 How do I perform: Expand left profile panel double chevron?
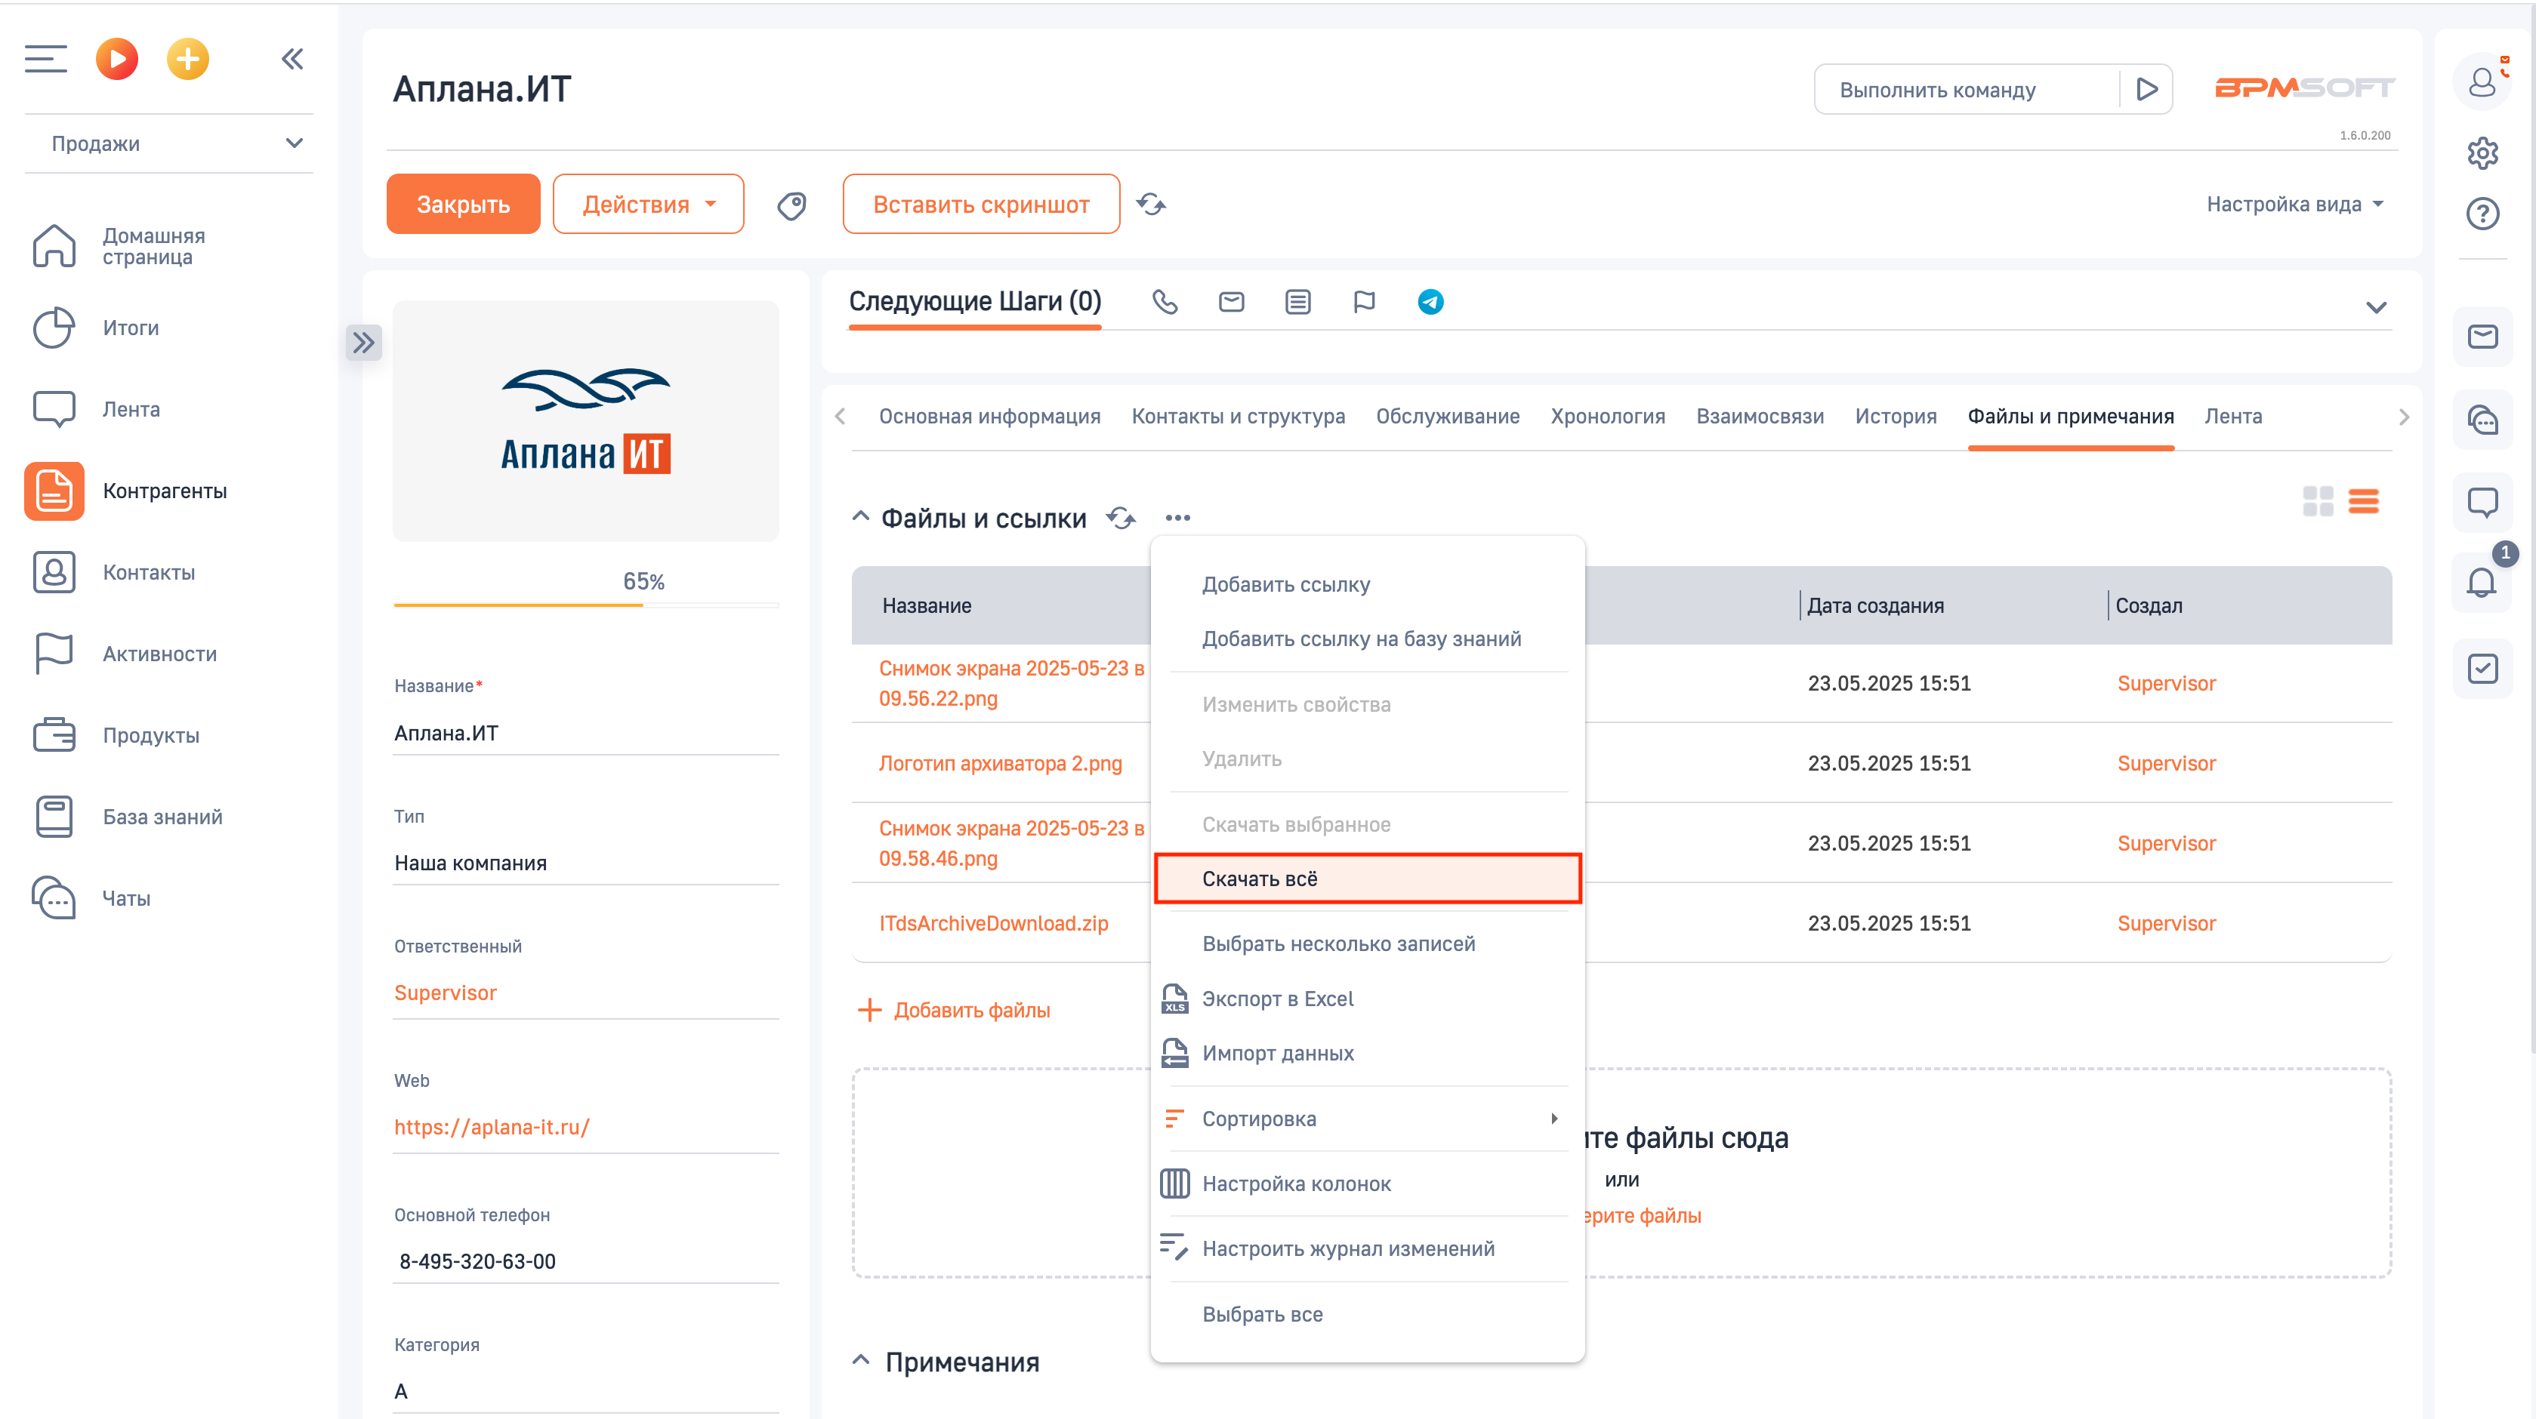(363, 343)
